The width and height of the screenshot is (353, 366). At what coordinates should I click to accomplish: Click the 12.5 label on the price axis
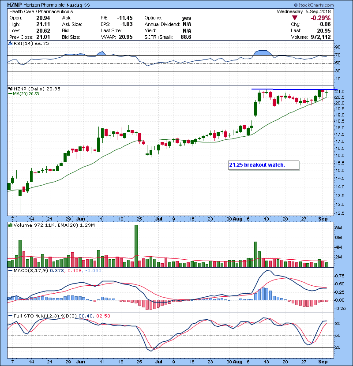340,213
